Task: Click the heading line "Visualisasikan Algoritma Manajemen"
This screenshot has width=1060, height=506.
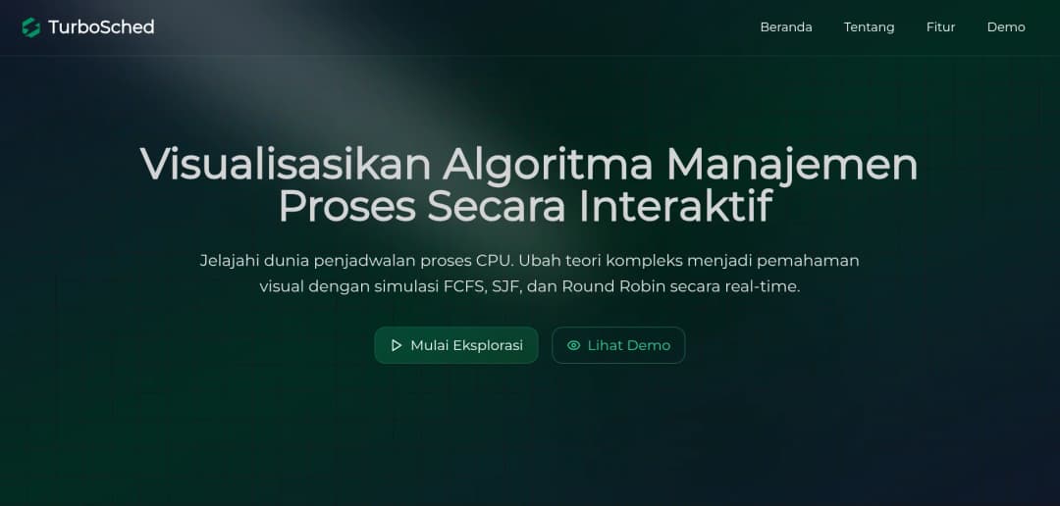Action: click(x=529, y=164)
